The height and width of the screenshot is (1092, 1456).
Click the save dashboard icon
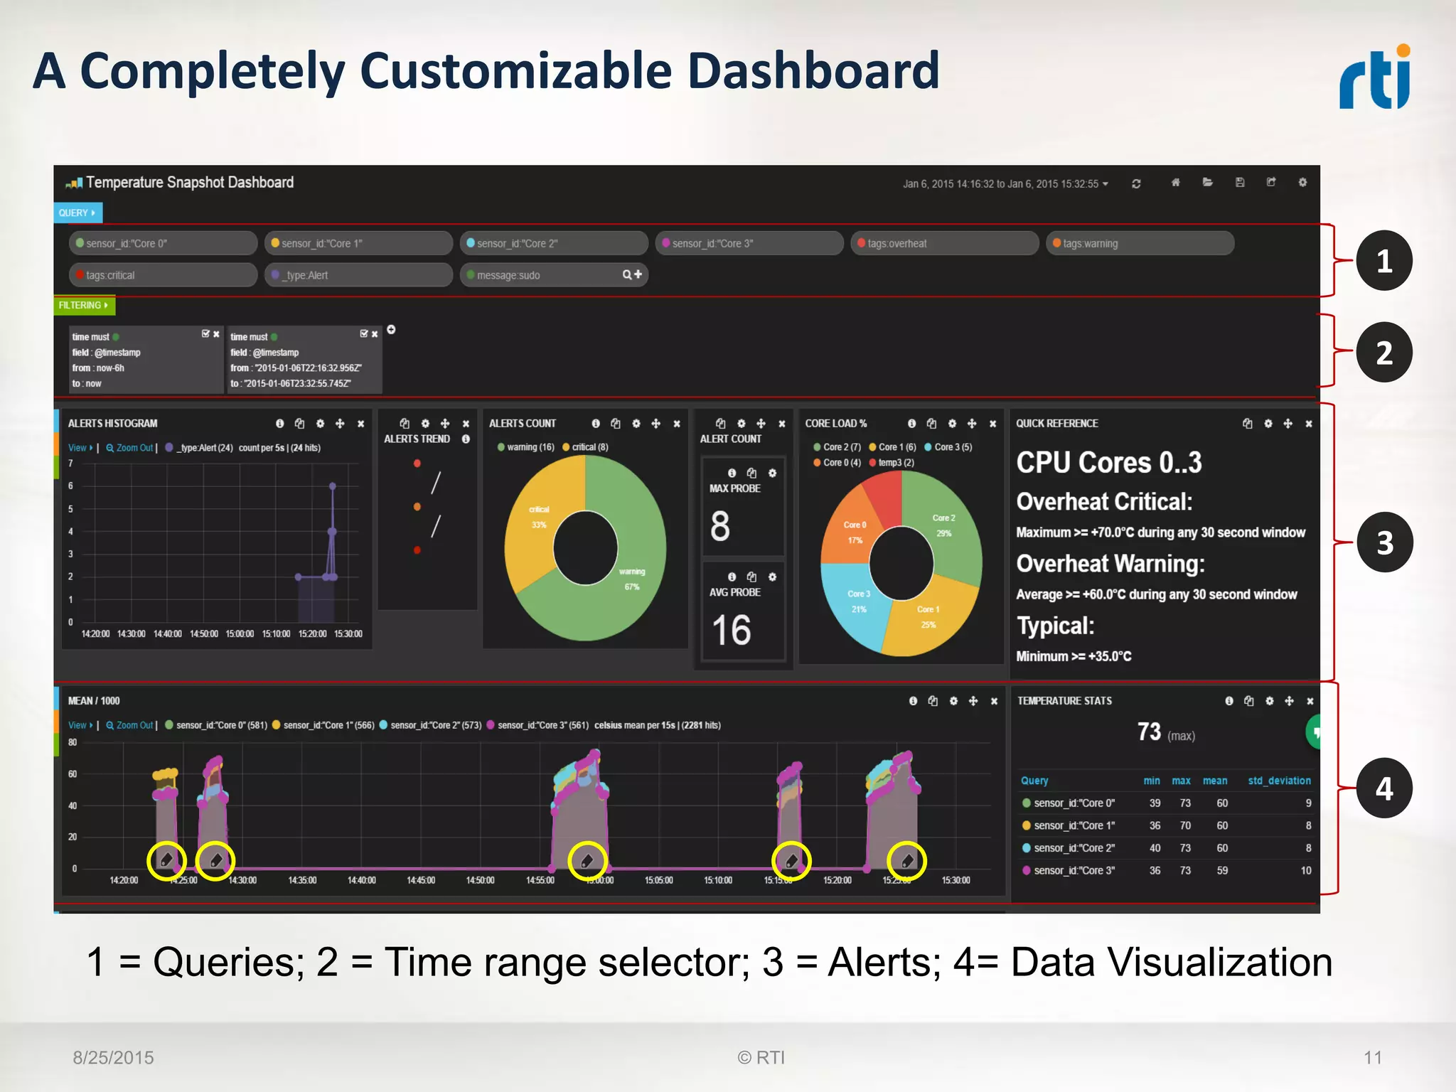coord(1240,183)
